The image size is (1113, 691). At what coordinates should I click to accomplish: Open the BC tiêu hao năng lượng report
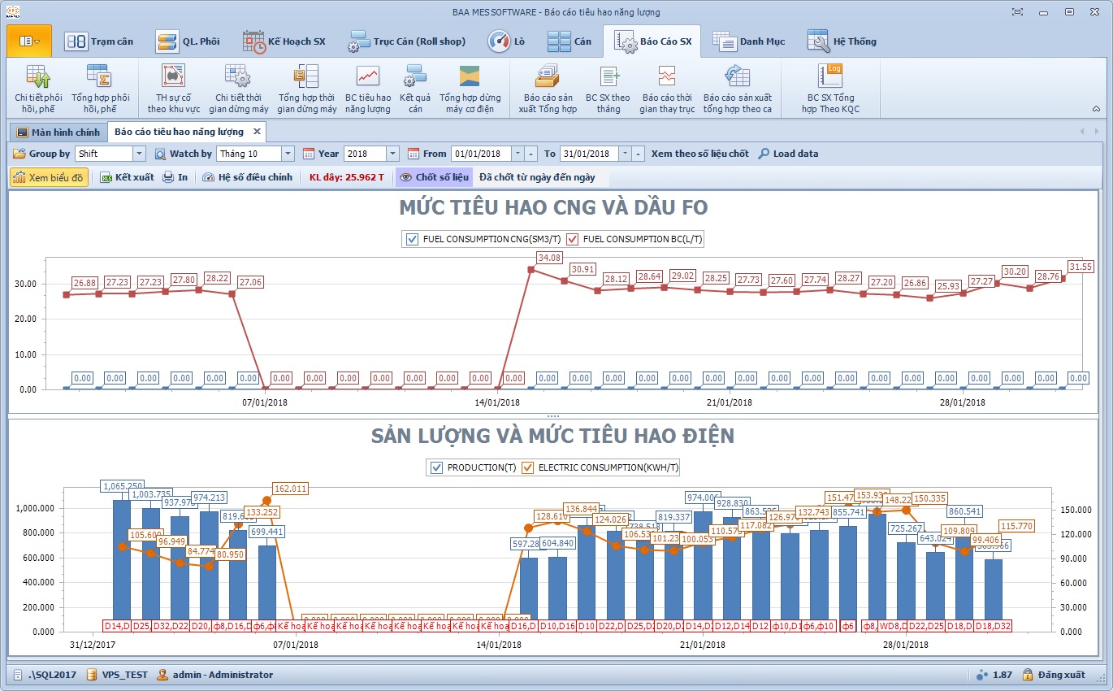coord(367,88)
